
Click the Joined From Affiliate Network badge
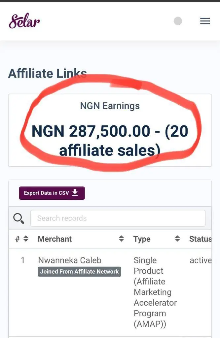tap(79, 272)
